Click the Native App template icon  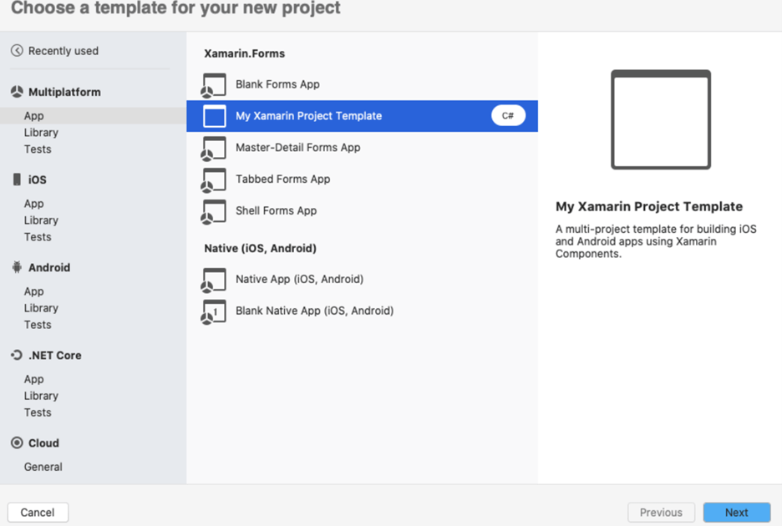click(214, 280)
